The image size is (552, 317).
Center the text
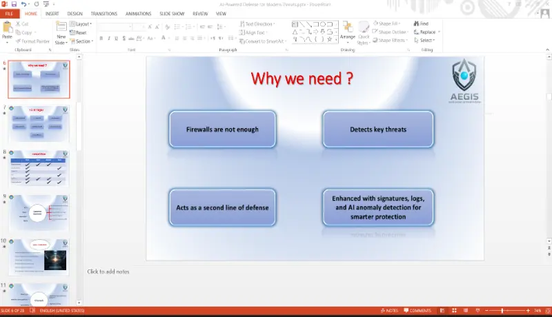click(184, 38)
